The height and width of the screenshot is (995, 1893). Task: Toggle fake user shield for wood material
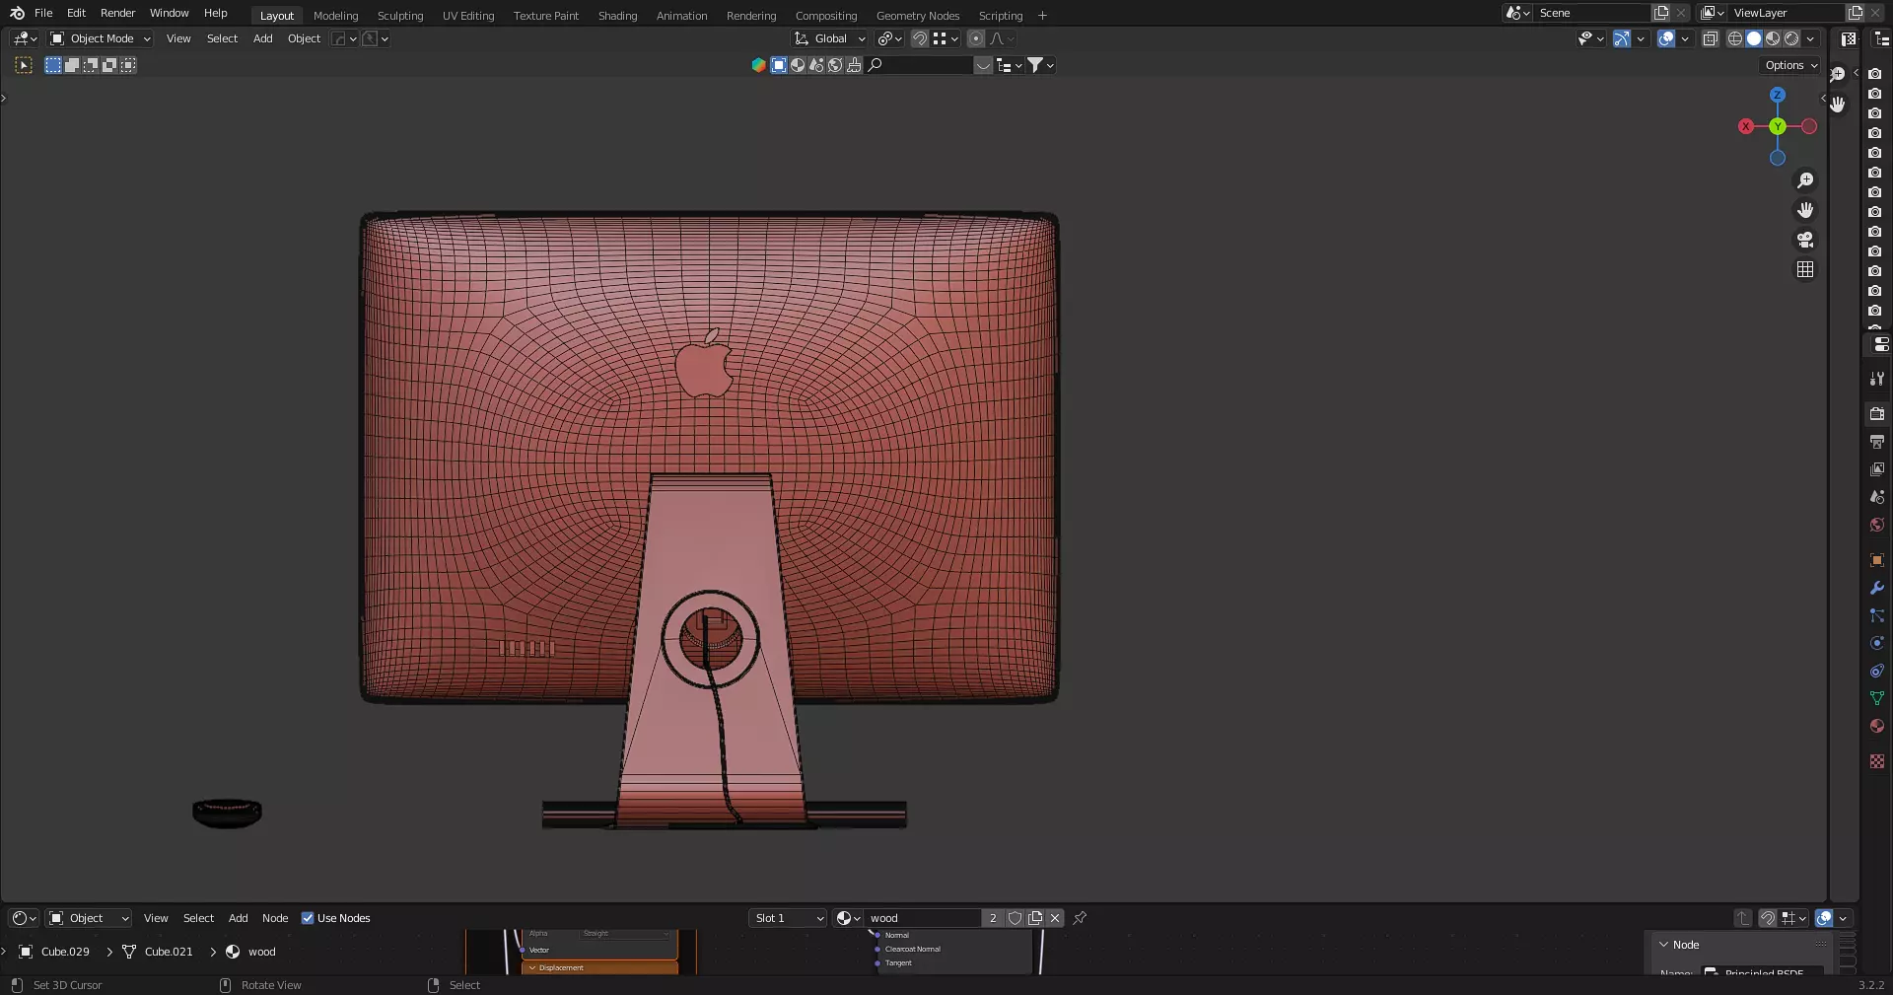pos(1015,918)
